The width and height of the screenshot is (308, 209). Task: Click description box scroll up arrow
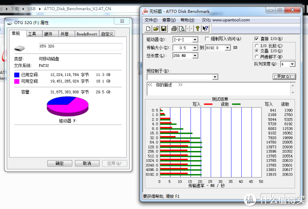tap(293, 85)
